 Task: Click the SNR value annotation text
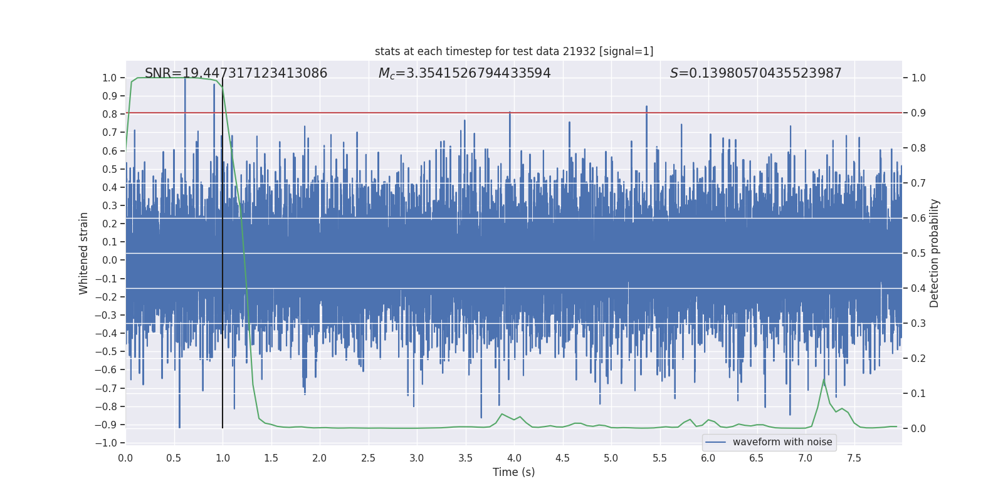[236, 73]
